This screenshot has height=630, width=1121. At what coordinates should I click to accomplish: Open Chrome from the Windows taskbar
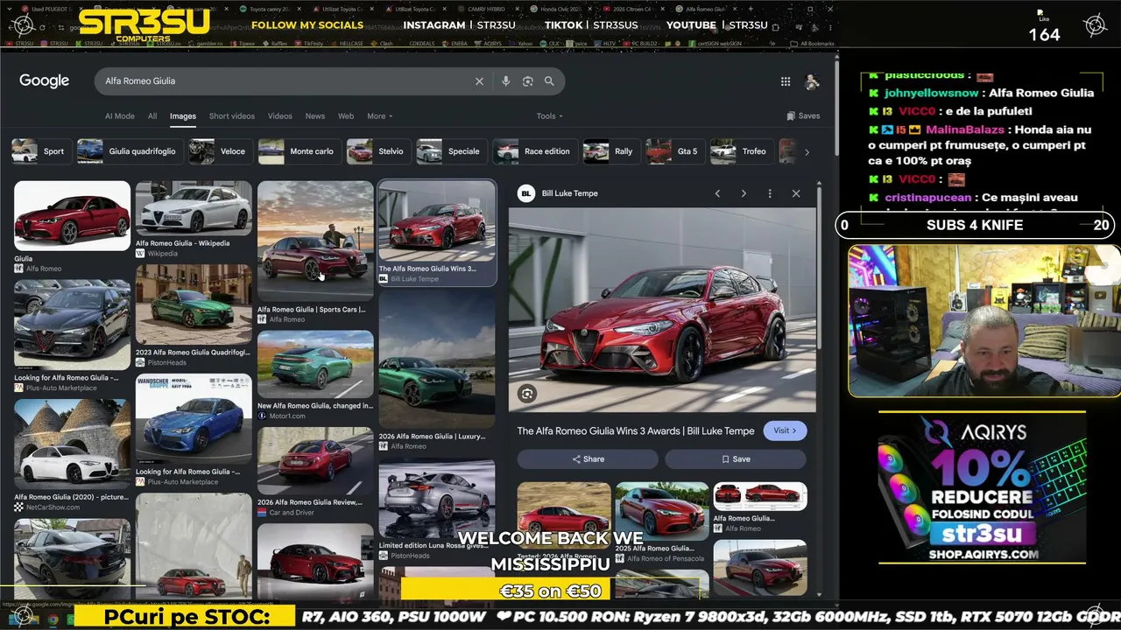53,619
